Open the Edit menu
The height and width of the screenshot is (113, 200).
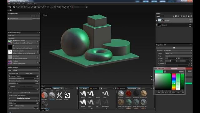coord(14,4)
